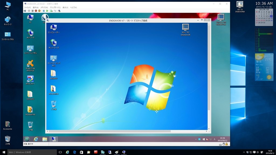Show hidden tray icons in Windows 8.1 VM
The height and width of the screenshot is (155, 276).
196,139
